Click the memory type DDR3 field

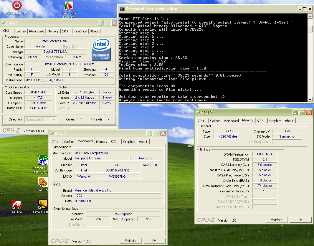click(x=228, y=131)
